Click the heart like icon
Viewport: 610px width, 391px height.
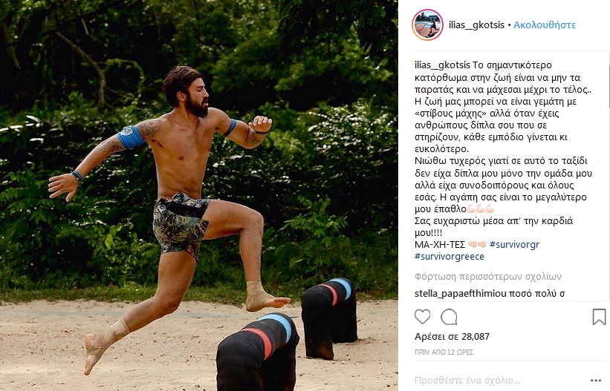(x=422, y=317)
